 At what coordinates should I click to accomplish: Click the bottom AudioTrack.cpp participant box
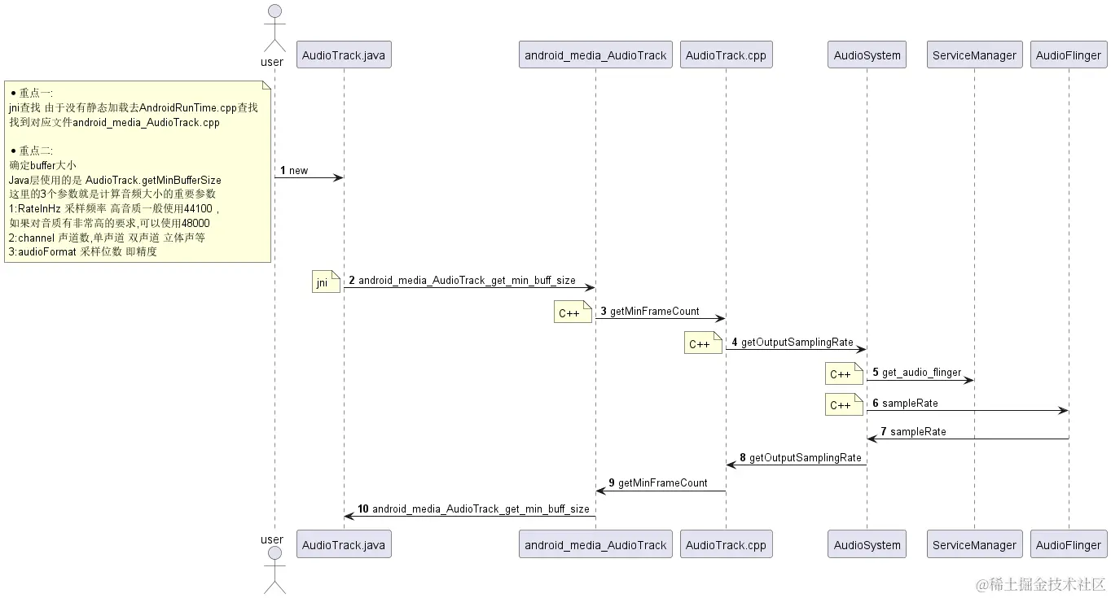726,544
